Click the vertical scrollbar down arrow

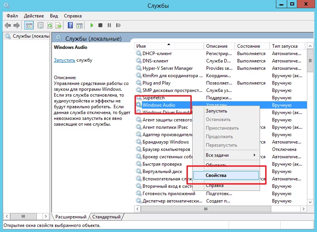pos(310,202)
